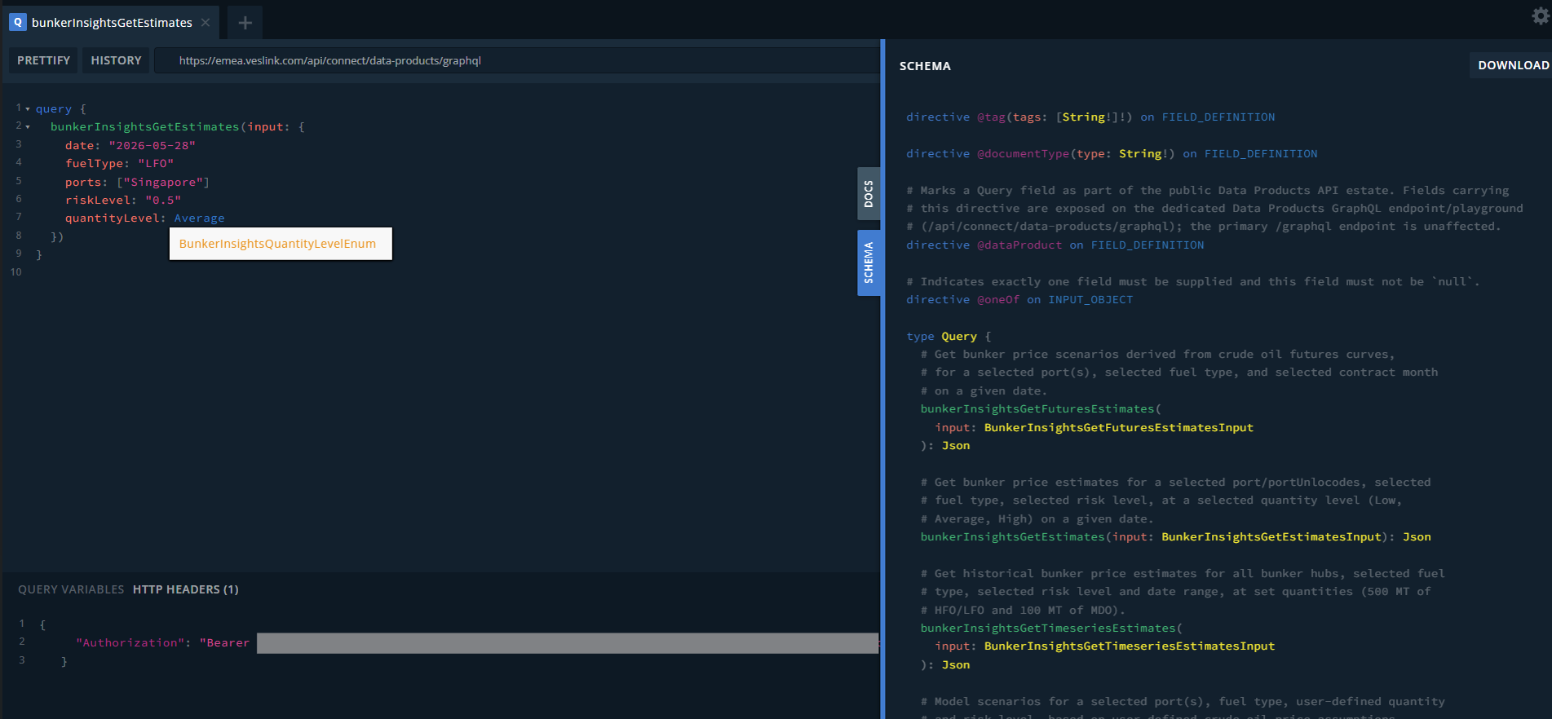
Task: Open query HISTORY
Action: [116, 60]
